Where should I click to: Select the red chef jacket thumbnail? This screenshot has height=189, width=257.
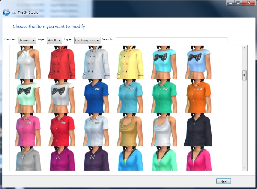(62, 63)
